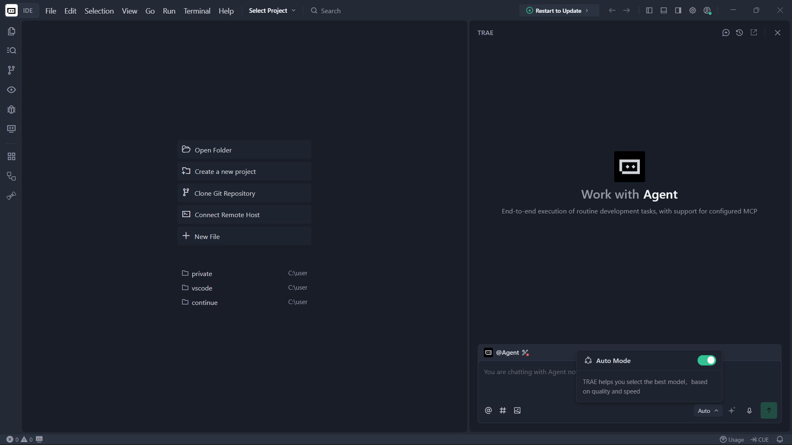This screenshot has height=445, width=792.
Task: Open Source Control branch icon
Action: pos(12,70)
